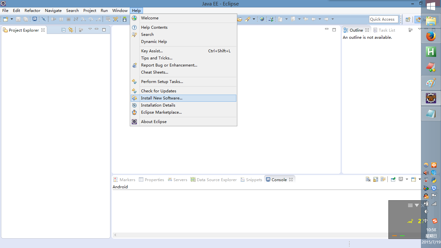Select Check for Updates menu item
Viewport: 441px width, 248px height.
coord(183,91)
